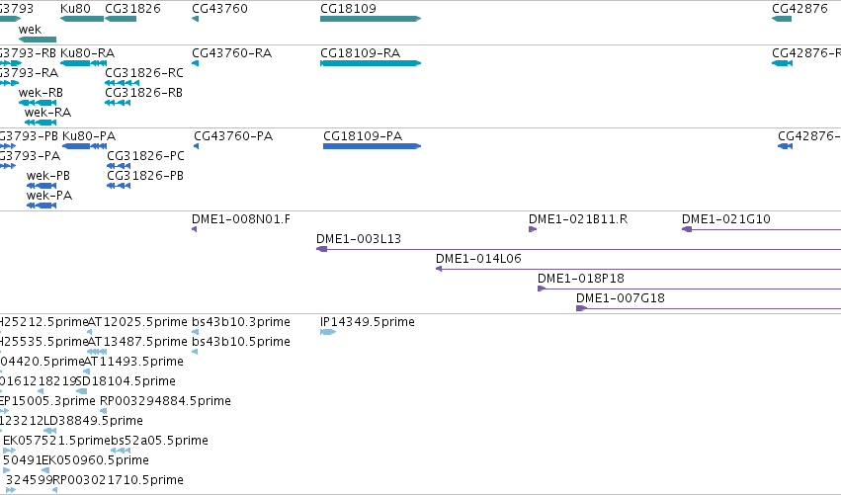Screen dimensions: 841x495
Task: Select the DME1-007G18 clone label
Action: coord(621,298)
